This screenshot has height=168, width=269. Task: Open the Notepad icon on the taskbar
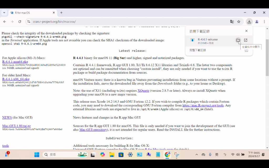(x=158, y=155)
